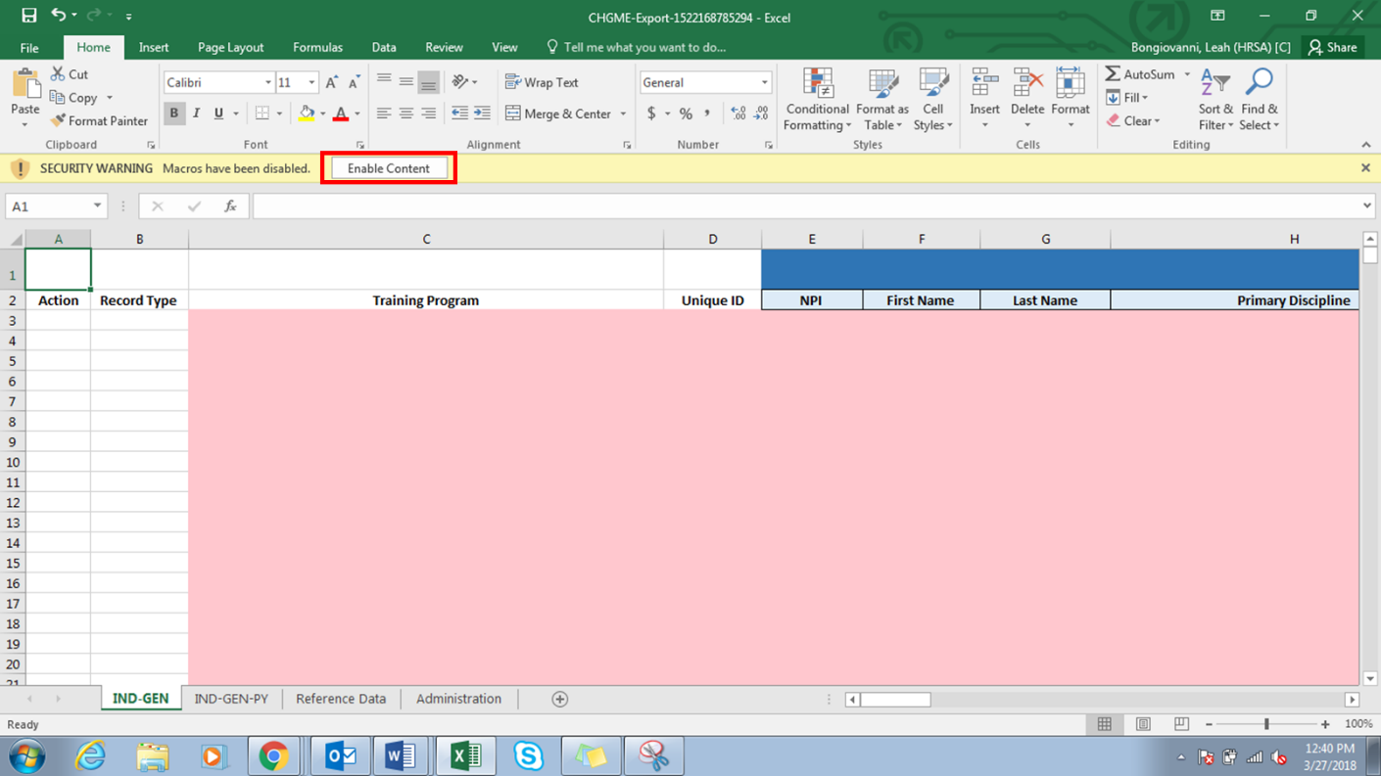Click the Increase Font Size icon
1381x776 pixels.
(x=331, y=83)
